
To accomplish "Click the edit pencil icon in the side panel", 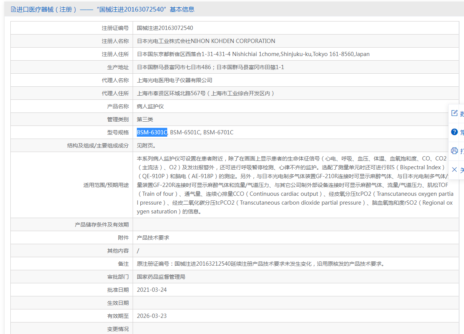I will pos(454,113).
